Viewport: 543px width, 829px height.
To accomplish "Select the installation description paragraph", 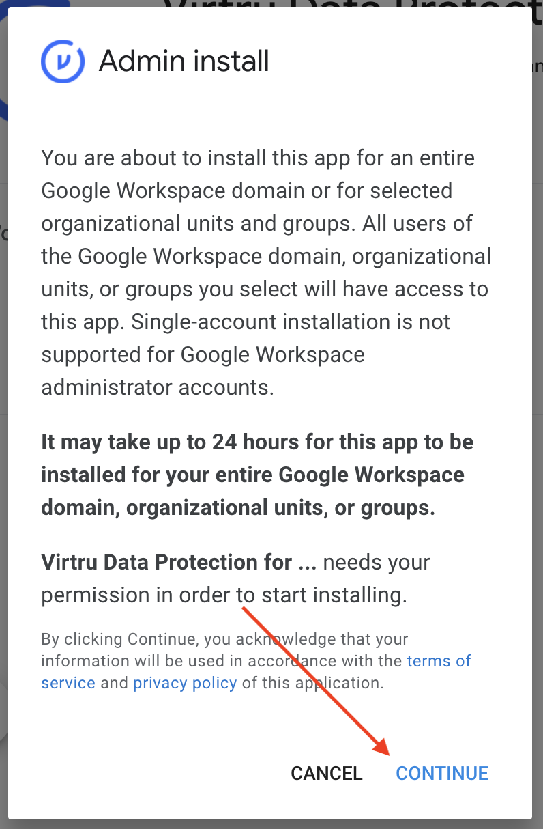I will point(266,272).
